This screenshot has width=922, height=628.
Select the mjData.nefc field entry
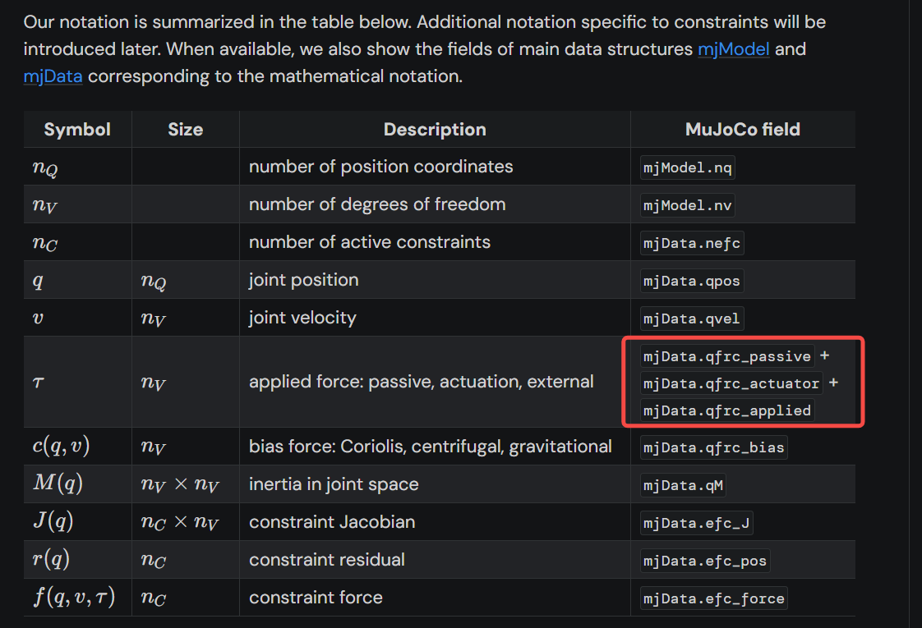tap(694, 243)
